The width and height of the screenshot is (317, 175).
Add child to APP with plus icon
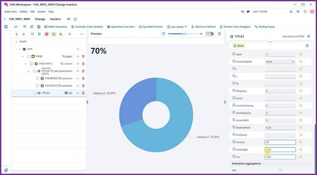click(x=78, y=49)
